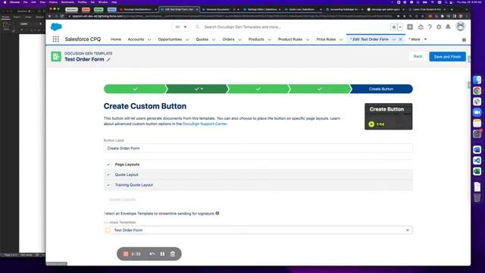Click the Back button

418,56
